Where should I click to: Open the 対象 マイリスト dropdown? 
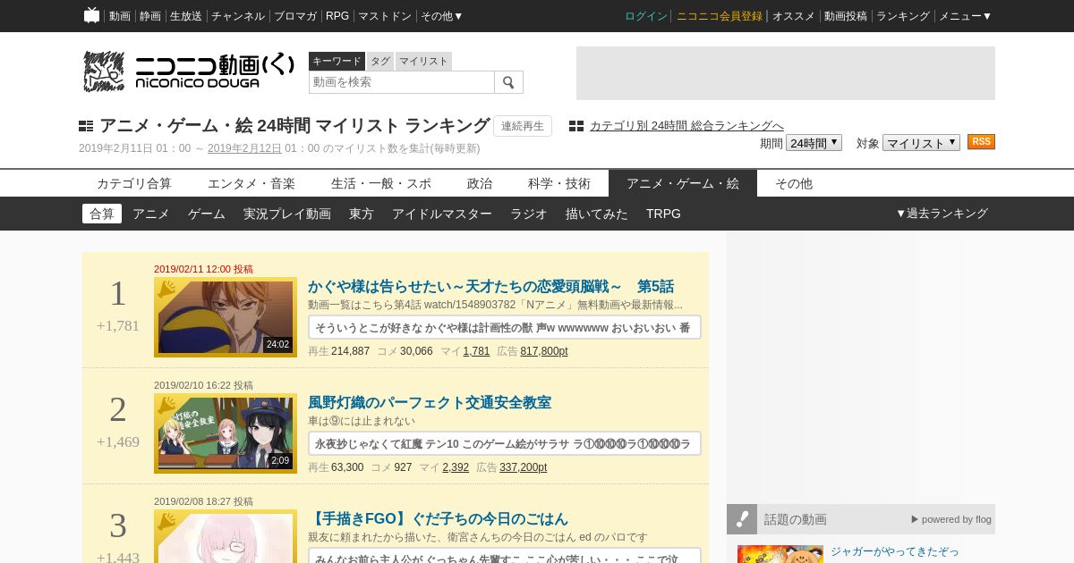921,143
